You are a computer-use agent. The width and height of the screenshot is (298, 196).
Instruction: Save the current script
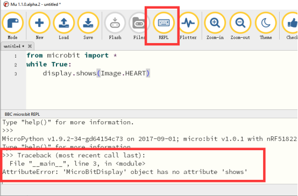[88, 26]
